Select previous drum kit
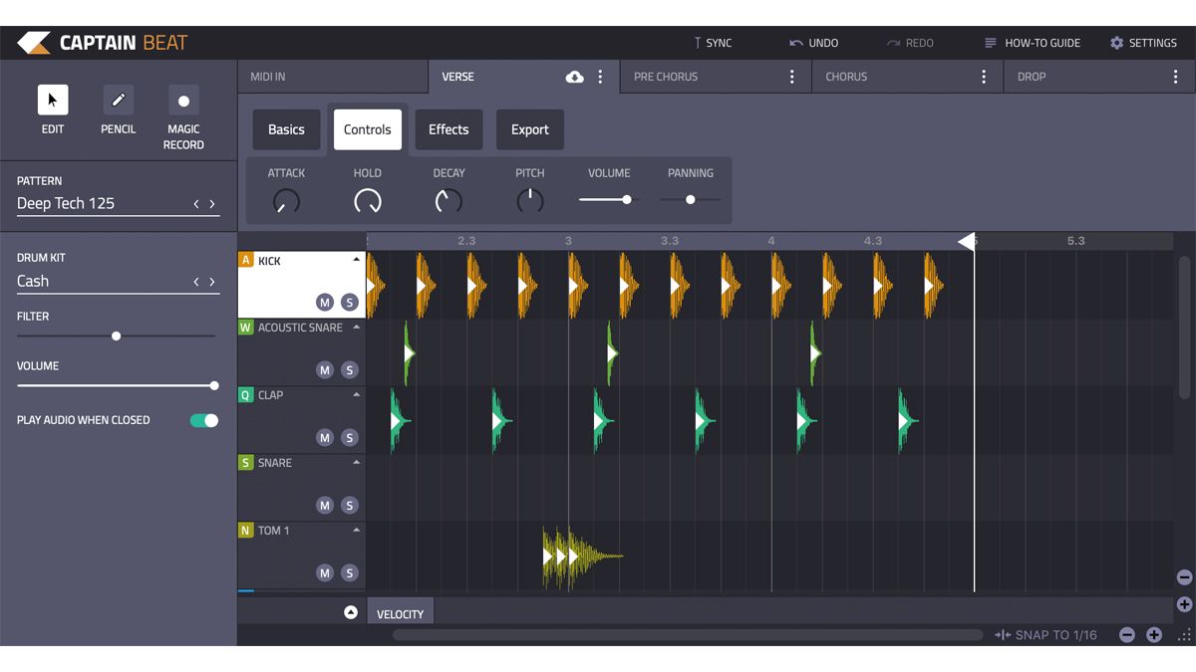Viewport: 1196px width, 672px height. [196, 282]
